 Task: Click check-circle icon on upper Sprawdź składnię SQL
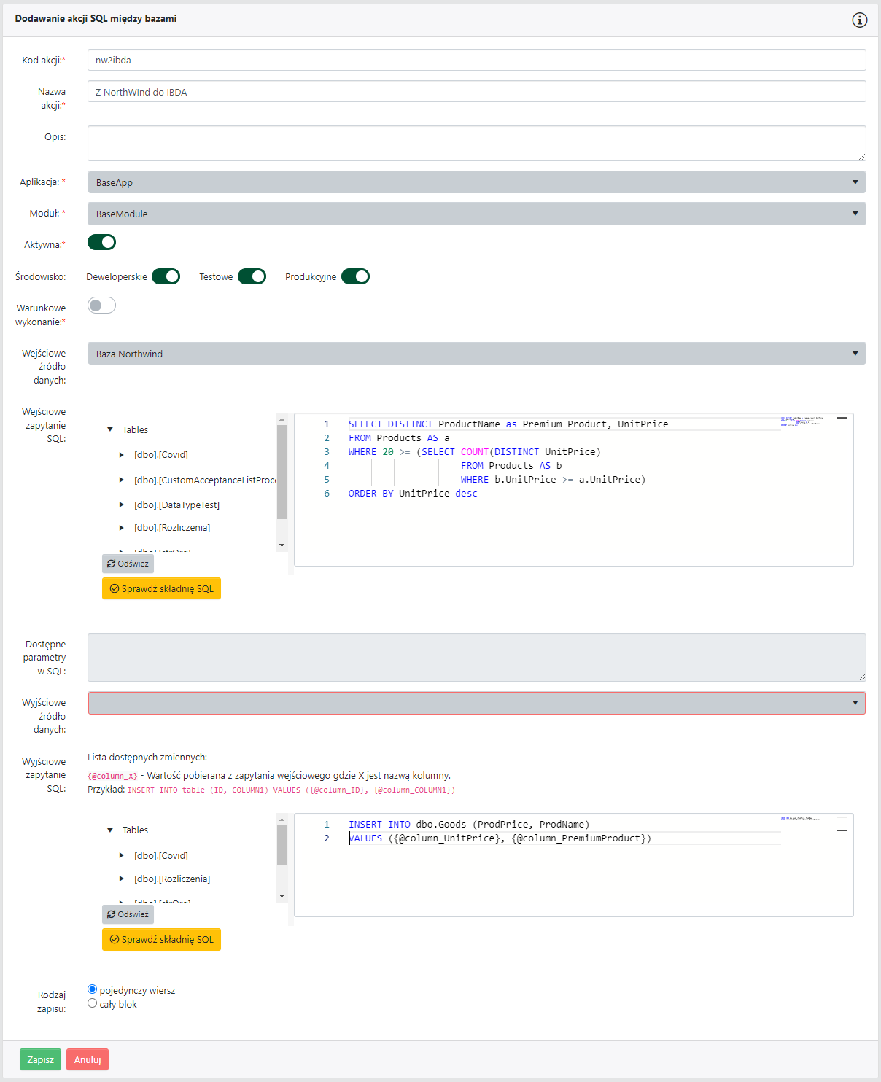115,588
